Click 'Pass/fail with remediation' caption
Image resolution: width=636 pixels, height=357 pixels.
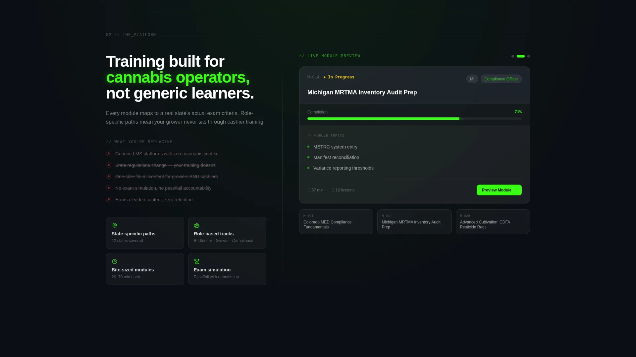pyautogui.click(x=216, y=277)
